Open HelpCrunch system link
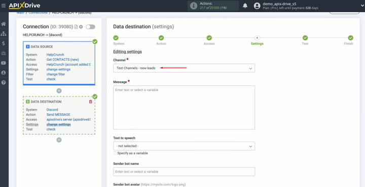 [x=55, y=55]
